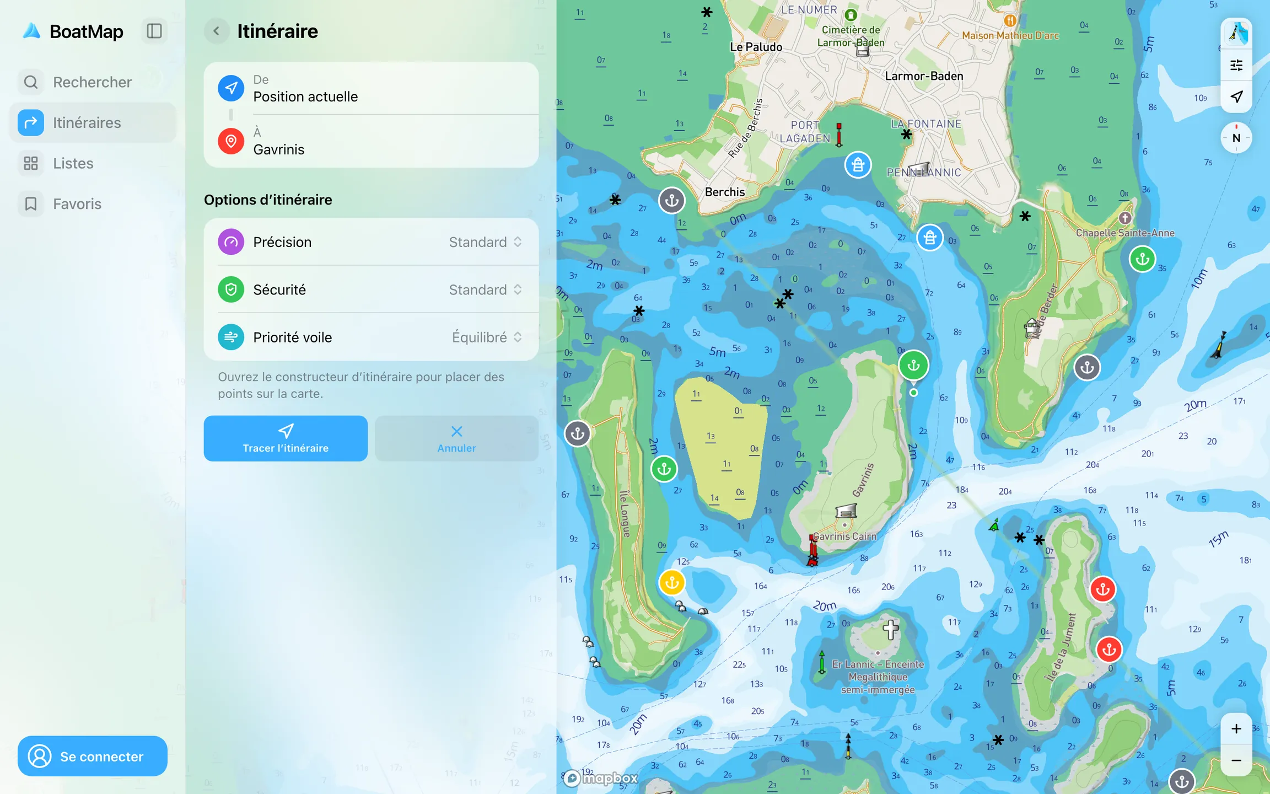1270x794 pixels.
Task: Click the teal Priorité voile wind icon
Action: (x=231, y=337)
